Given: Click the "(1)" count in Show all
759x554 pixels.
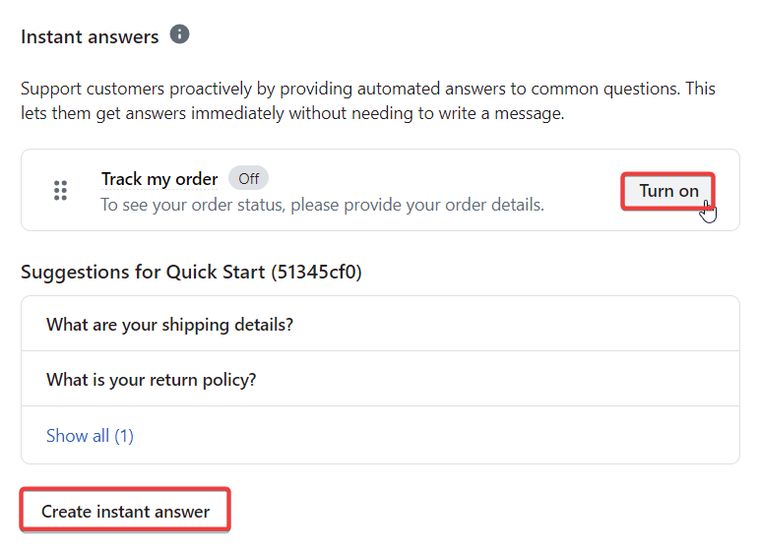Looking at the screenshot, I should (123, 435).
